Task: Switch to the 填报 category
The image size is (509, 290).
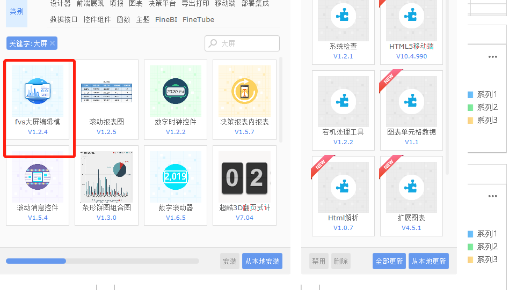Action: tap(117, 4)
